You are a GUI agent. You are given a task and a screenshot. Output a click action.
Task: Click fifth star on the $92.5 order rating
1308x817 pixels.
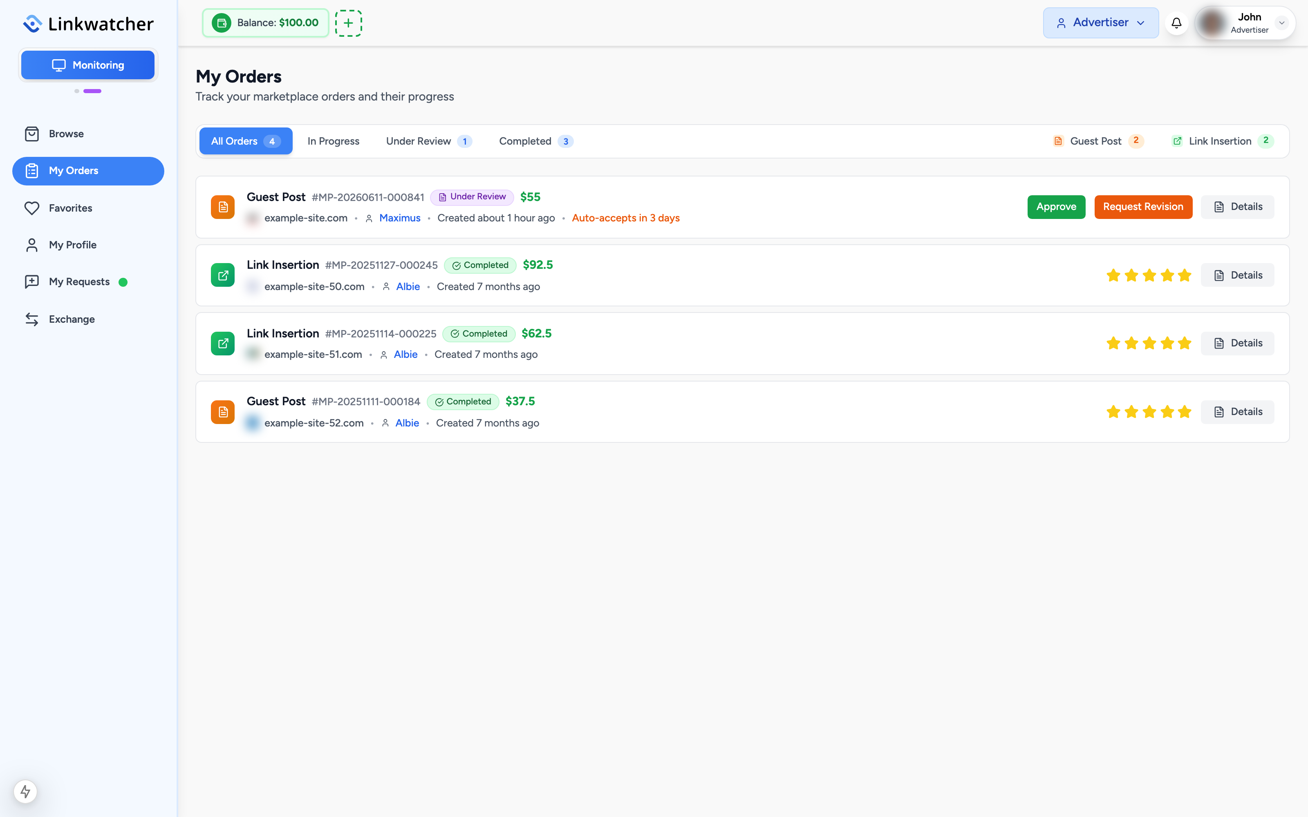pyautogui.click(x=1184, y=275)
